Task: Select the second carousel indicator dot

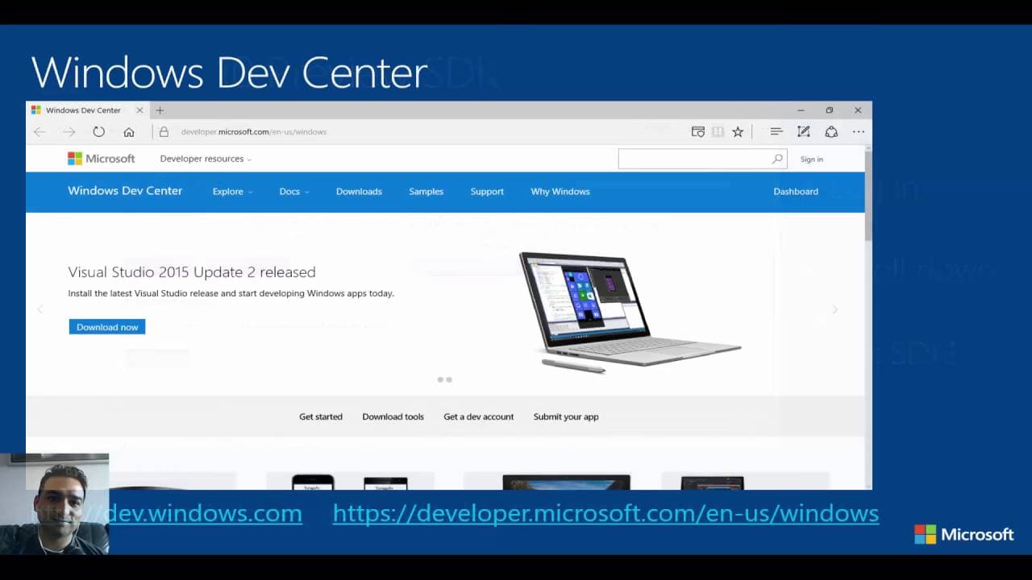Action: 449,379
